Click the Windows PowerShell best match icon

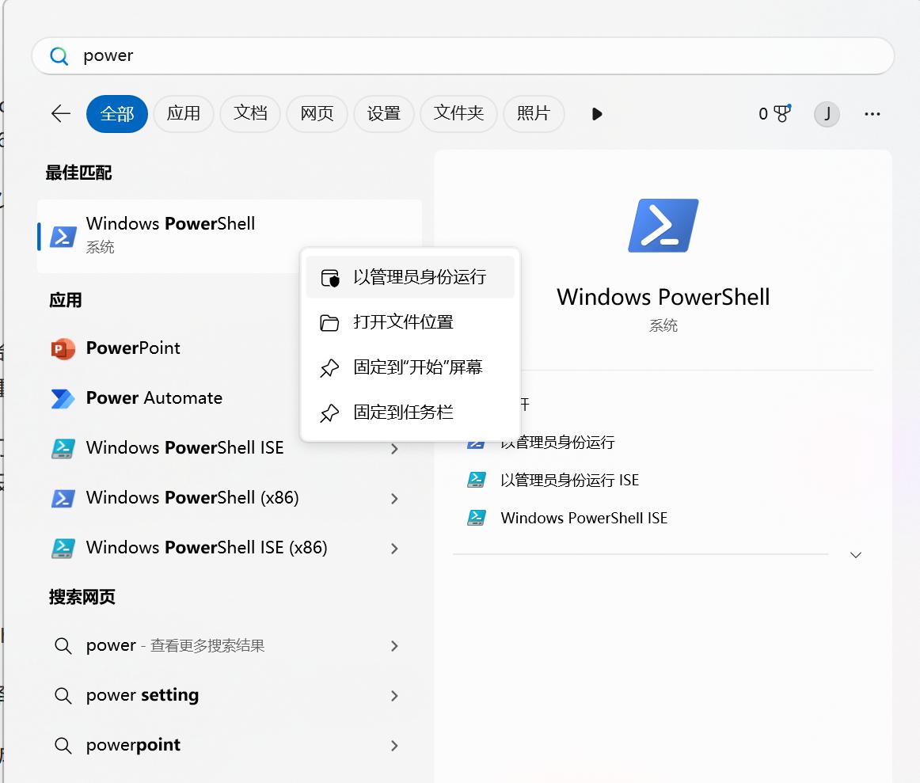63,237
